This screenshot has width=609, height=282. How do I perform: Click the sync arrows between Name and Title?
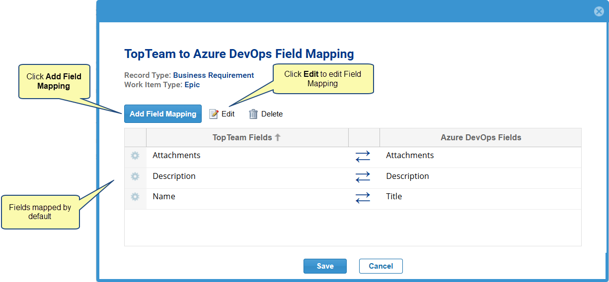click(x=363, y=197)
